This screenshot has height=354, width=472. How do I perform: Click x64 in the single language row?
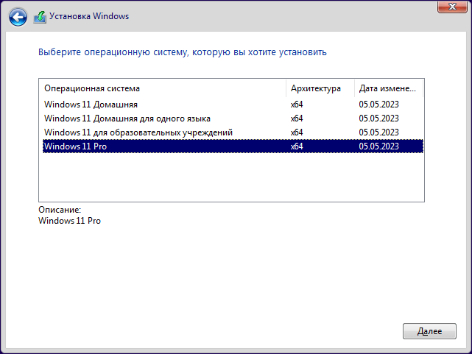pos(297,118)
